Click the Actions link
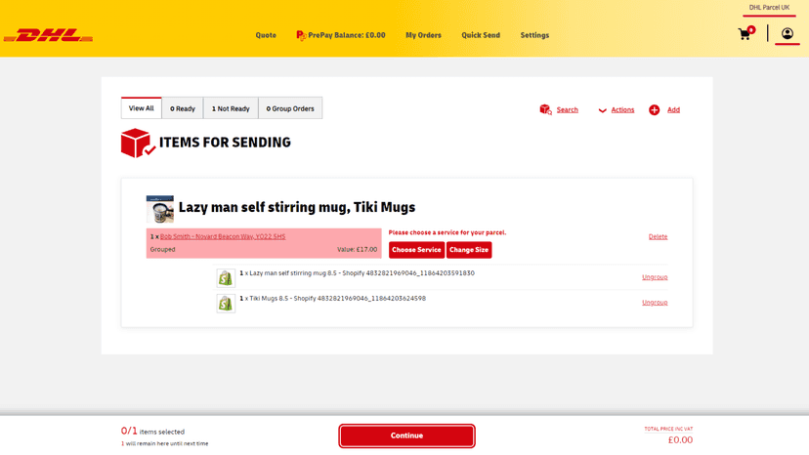 pyautogui.click(x=622, y=110)
